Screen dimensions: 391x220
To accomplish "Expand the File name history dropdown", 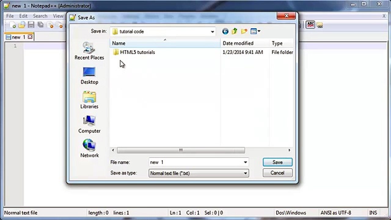I will (x=245, y=162).
